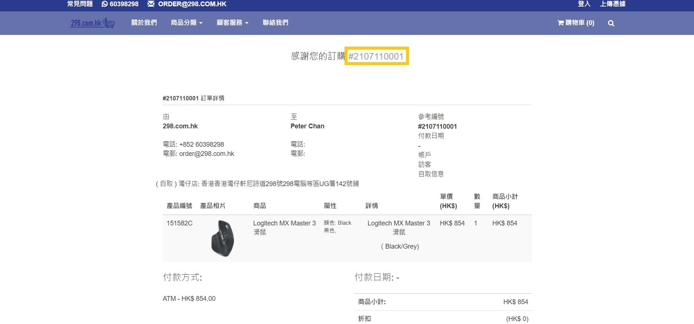Expand the 顧客服務 dropdown menu
The width and height of the screenshot is (694, 324).
232,23
